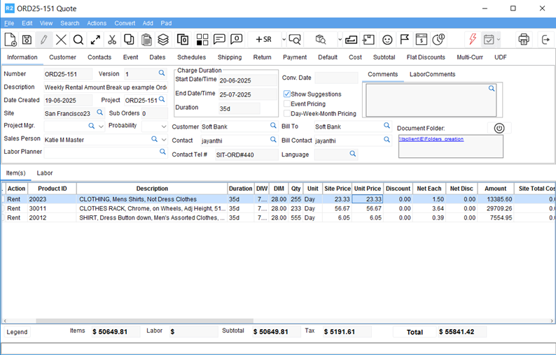Click the save (floppy disk) toolbar icon
The image size is (556, 355).
[x=27, y=40]
